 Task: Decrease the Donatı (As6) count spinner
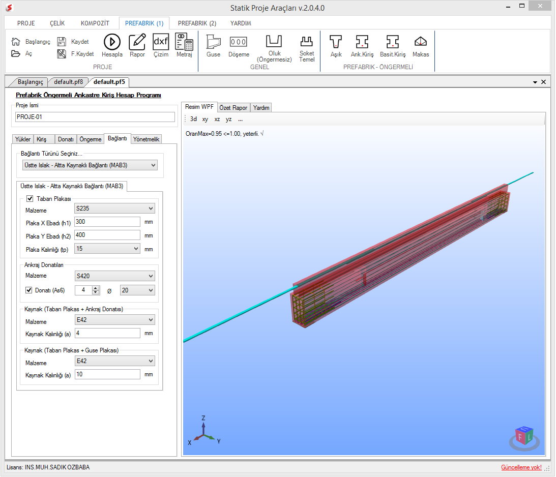pyautogui.click(x=96, y=292)
